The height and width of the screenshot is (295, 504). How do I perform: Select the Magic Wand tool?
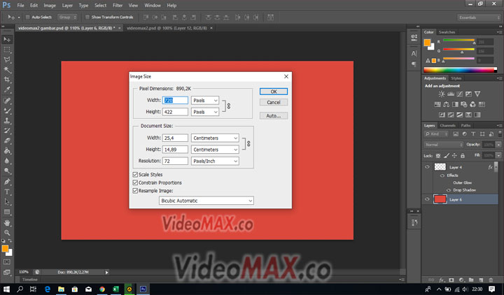point(7,70)
